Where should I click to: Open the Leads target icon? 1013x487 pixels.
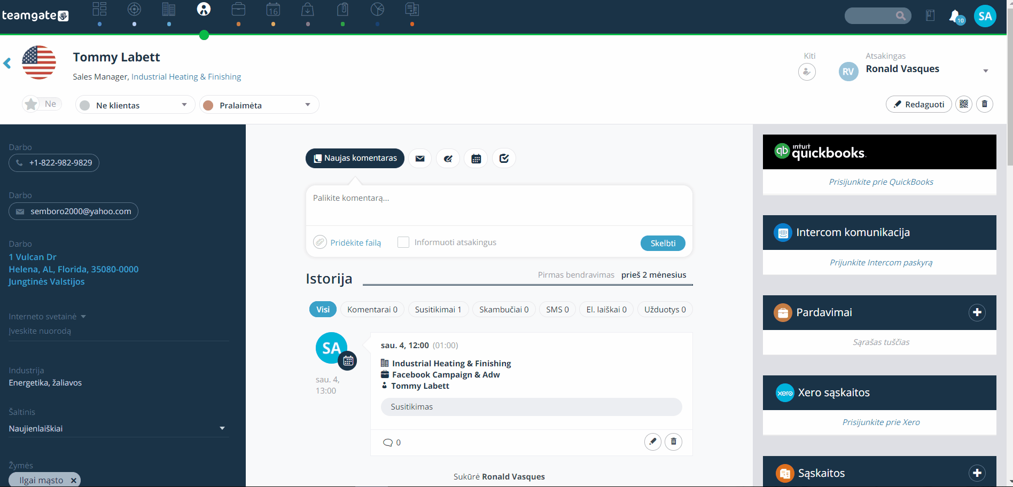coord(134,10)
